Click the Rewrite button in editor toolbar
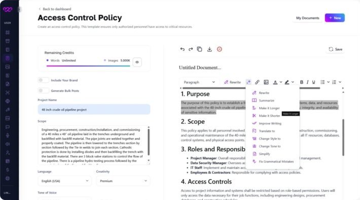 tap(232, 82)
